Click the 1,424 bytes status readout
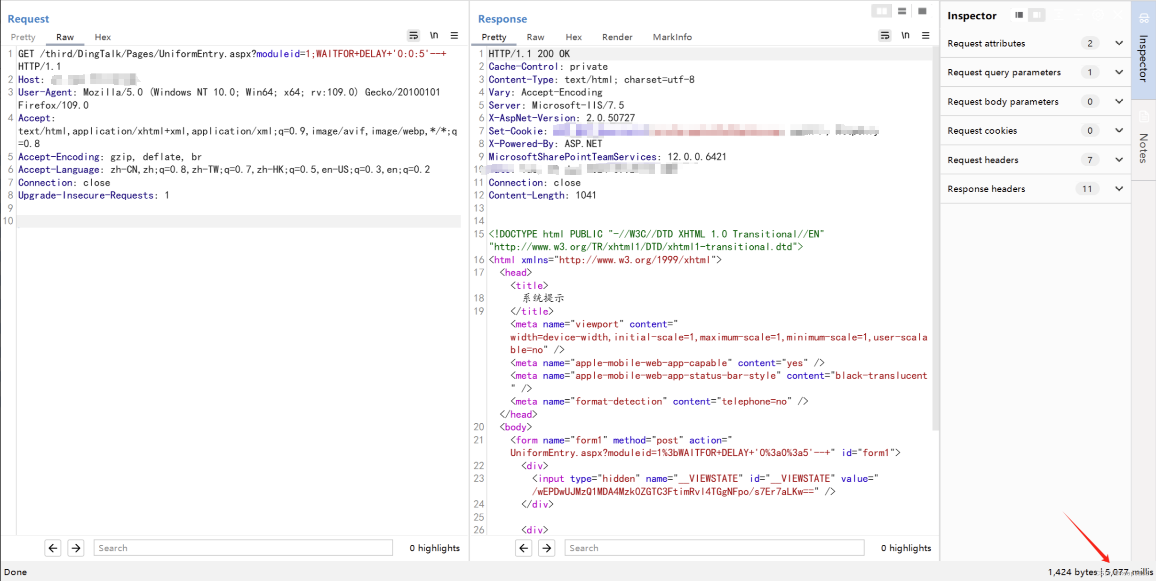This screenshot has height=581, width=1156. pos(1072,572)
